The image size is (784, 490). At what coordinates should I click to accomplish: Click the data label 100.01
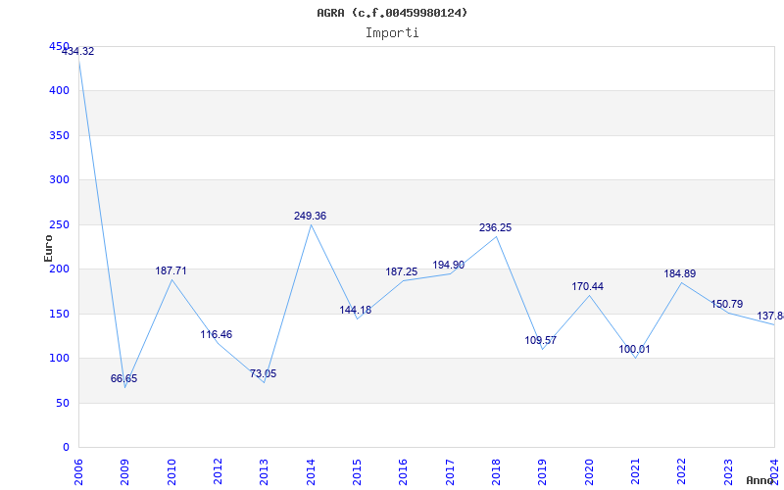point(634,349)
